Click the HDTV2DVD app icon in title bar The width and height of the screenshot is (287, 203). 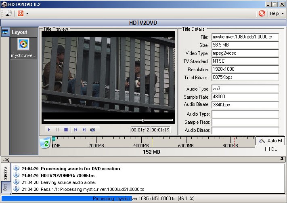[4, 4]
